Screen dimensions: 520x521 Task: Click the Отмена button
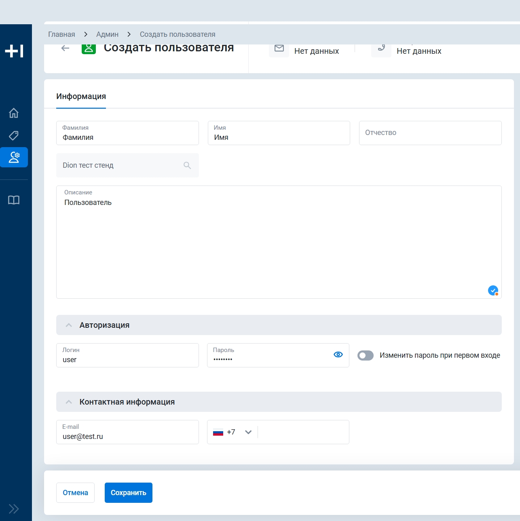click(75, 493)
